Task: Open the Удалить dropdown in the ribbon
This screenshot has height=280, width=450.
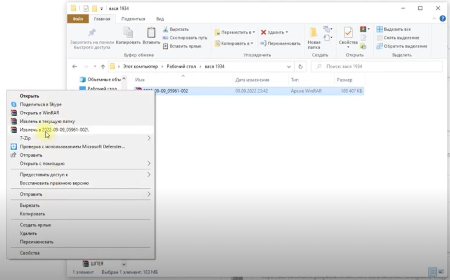Action: tap(274, 33)
